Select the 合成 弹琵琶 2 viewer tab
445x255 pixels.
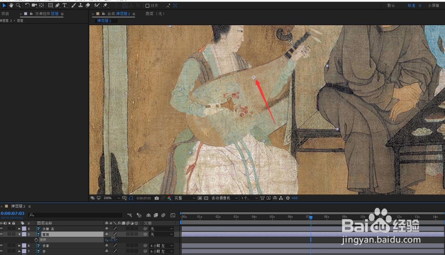tap(119, 14)
